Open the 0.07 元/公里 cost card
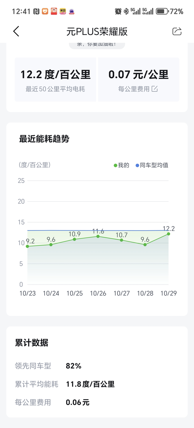The image size is (194, 428). point(139,79)
